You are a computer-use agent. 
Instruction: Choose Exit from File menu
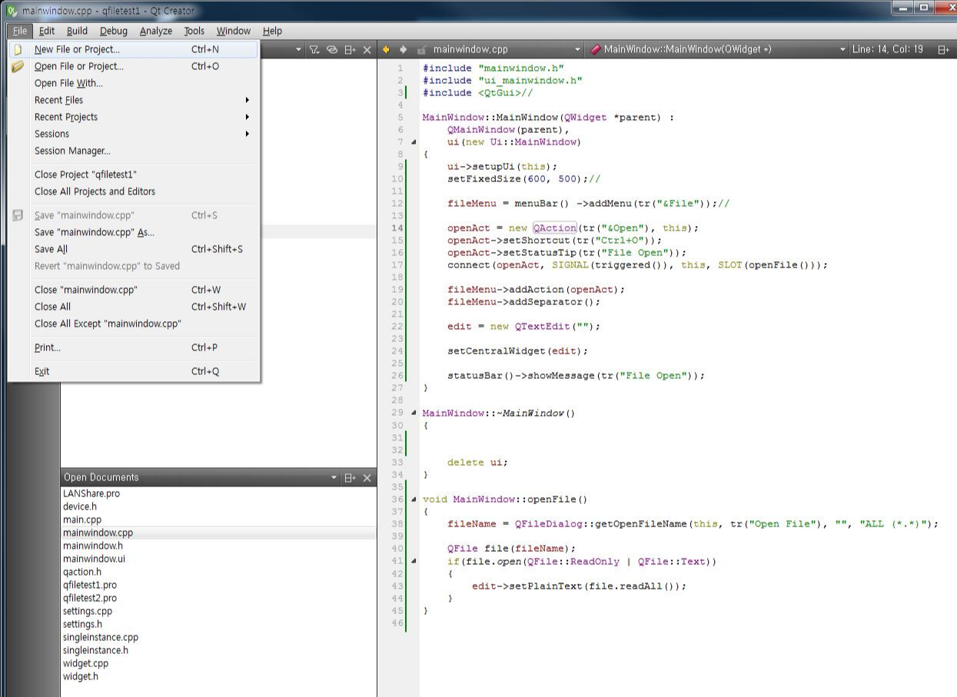click(134, 371)
